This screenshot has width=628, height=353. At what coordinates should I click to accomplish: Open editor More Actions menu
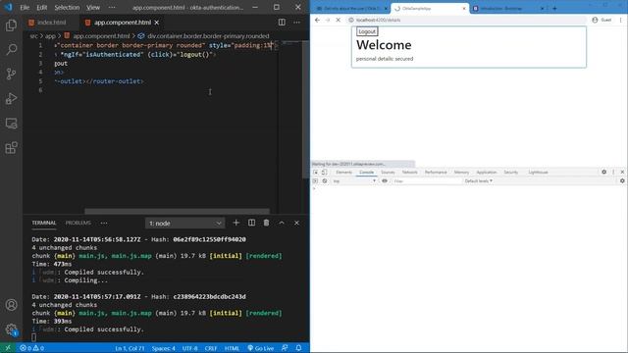(296, 23)
